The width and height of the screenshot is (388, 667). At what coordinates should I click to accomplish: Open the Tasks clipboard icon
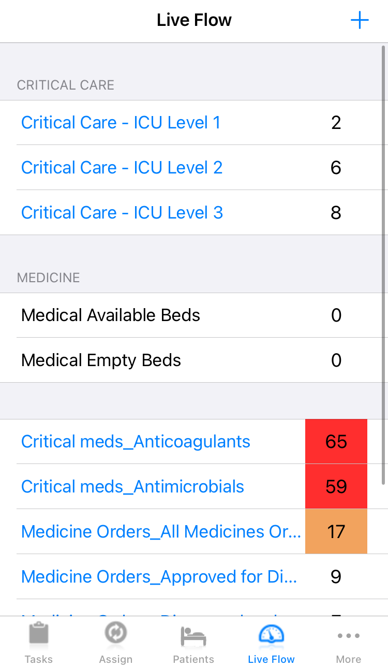[39, 634]
